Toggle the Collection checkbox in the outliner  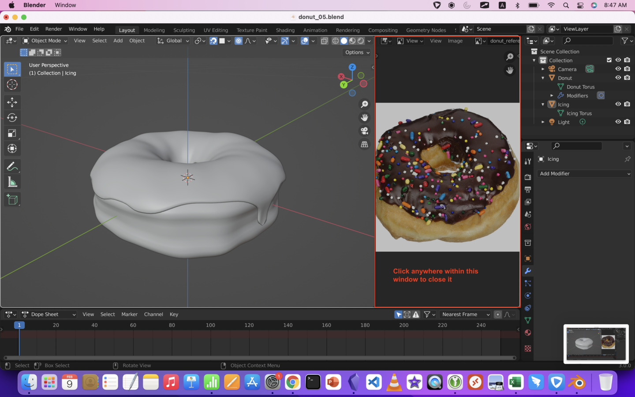coord(609,60)
